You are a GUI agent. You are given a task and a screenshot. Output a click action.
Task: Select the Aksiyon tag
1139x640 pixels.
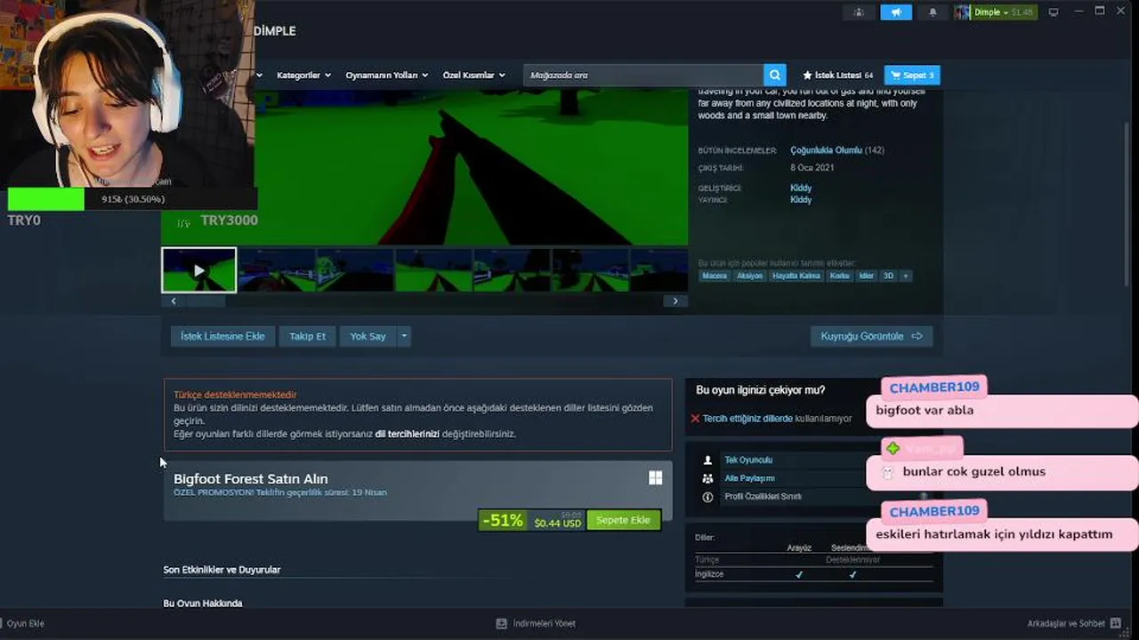click(x=749, y=276)
